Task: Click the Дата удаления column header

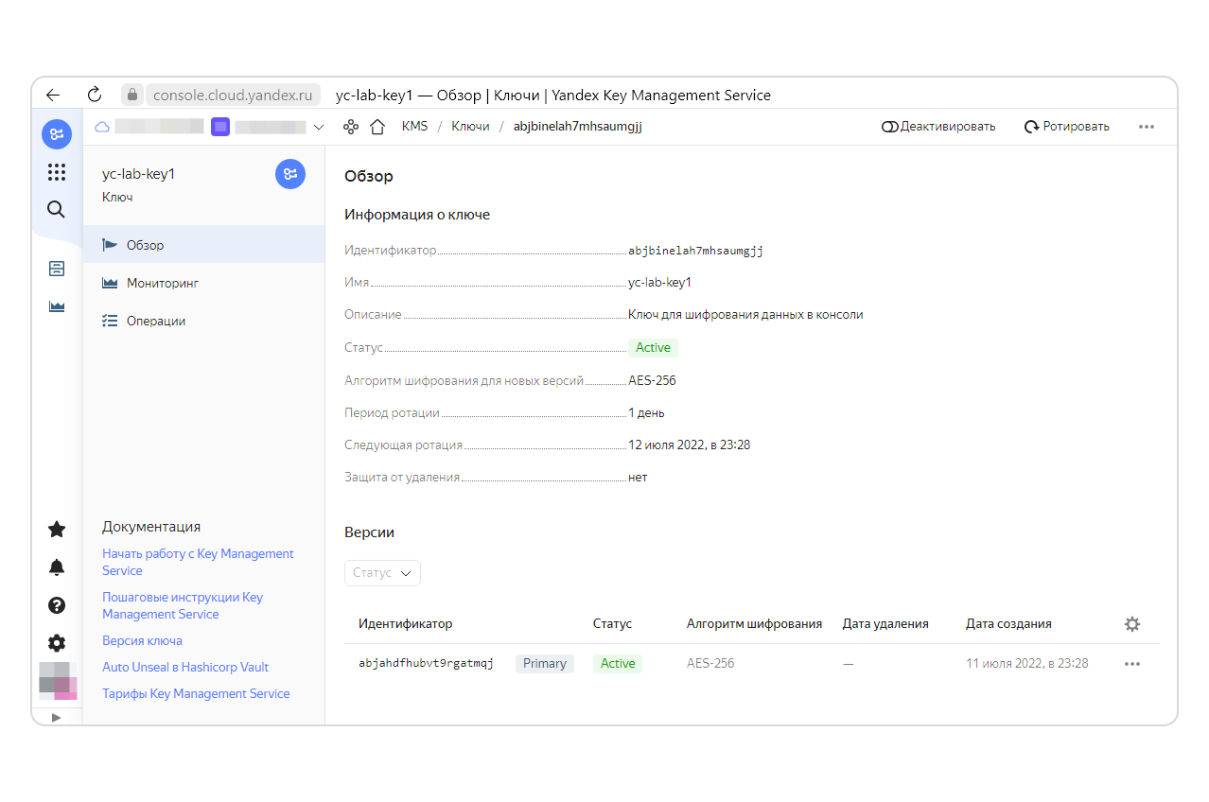Action: click(885, 624)
